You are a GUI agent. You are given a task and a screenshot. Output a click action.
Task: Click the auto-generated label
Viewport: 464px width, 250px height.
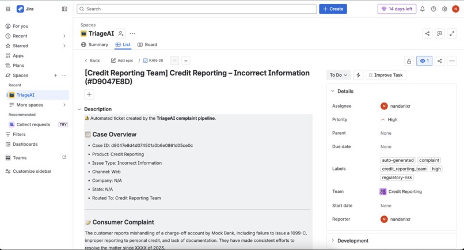398,160
